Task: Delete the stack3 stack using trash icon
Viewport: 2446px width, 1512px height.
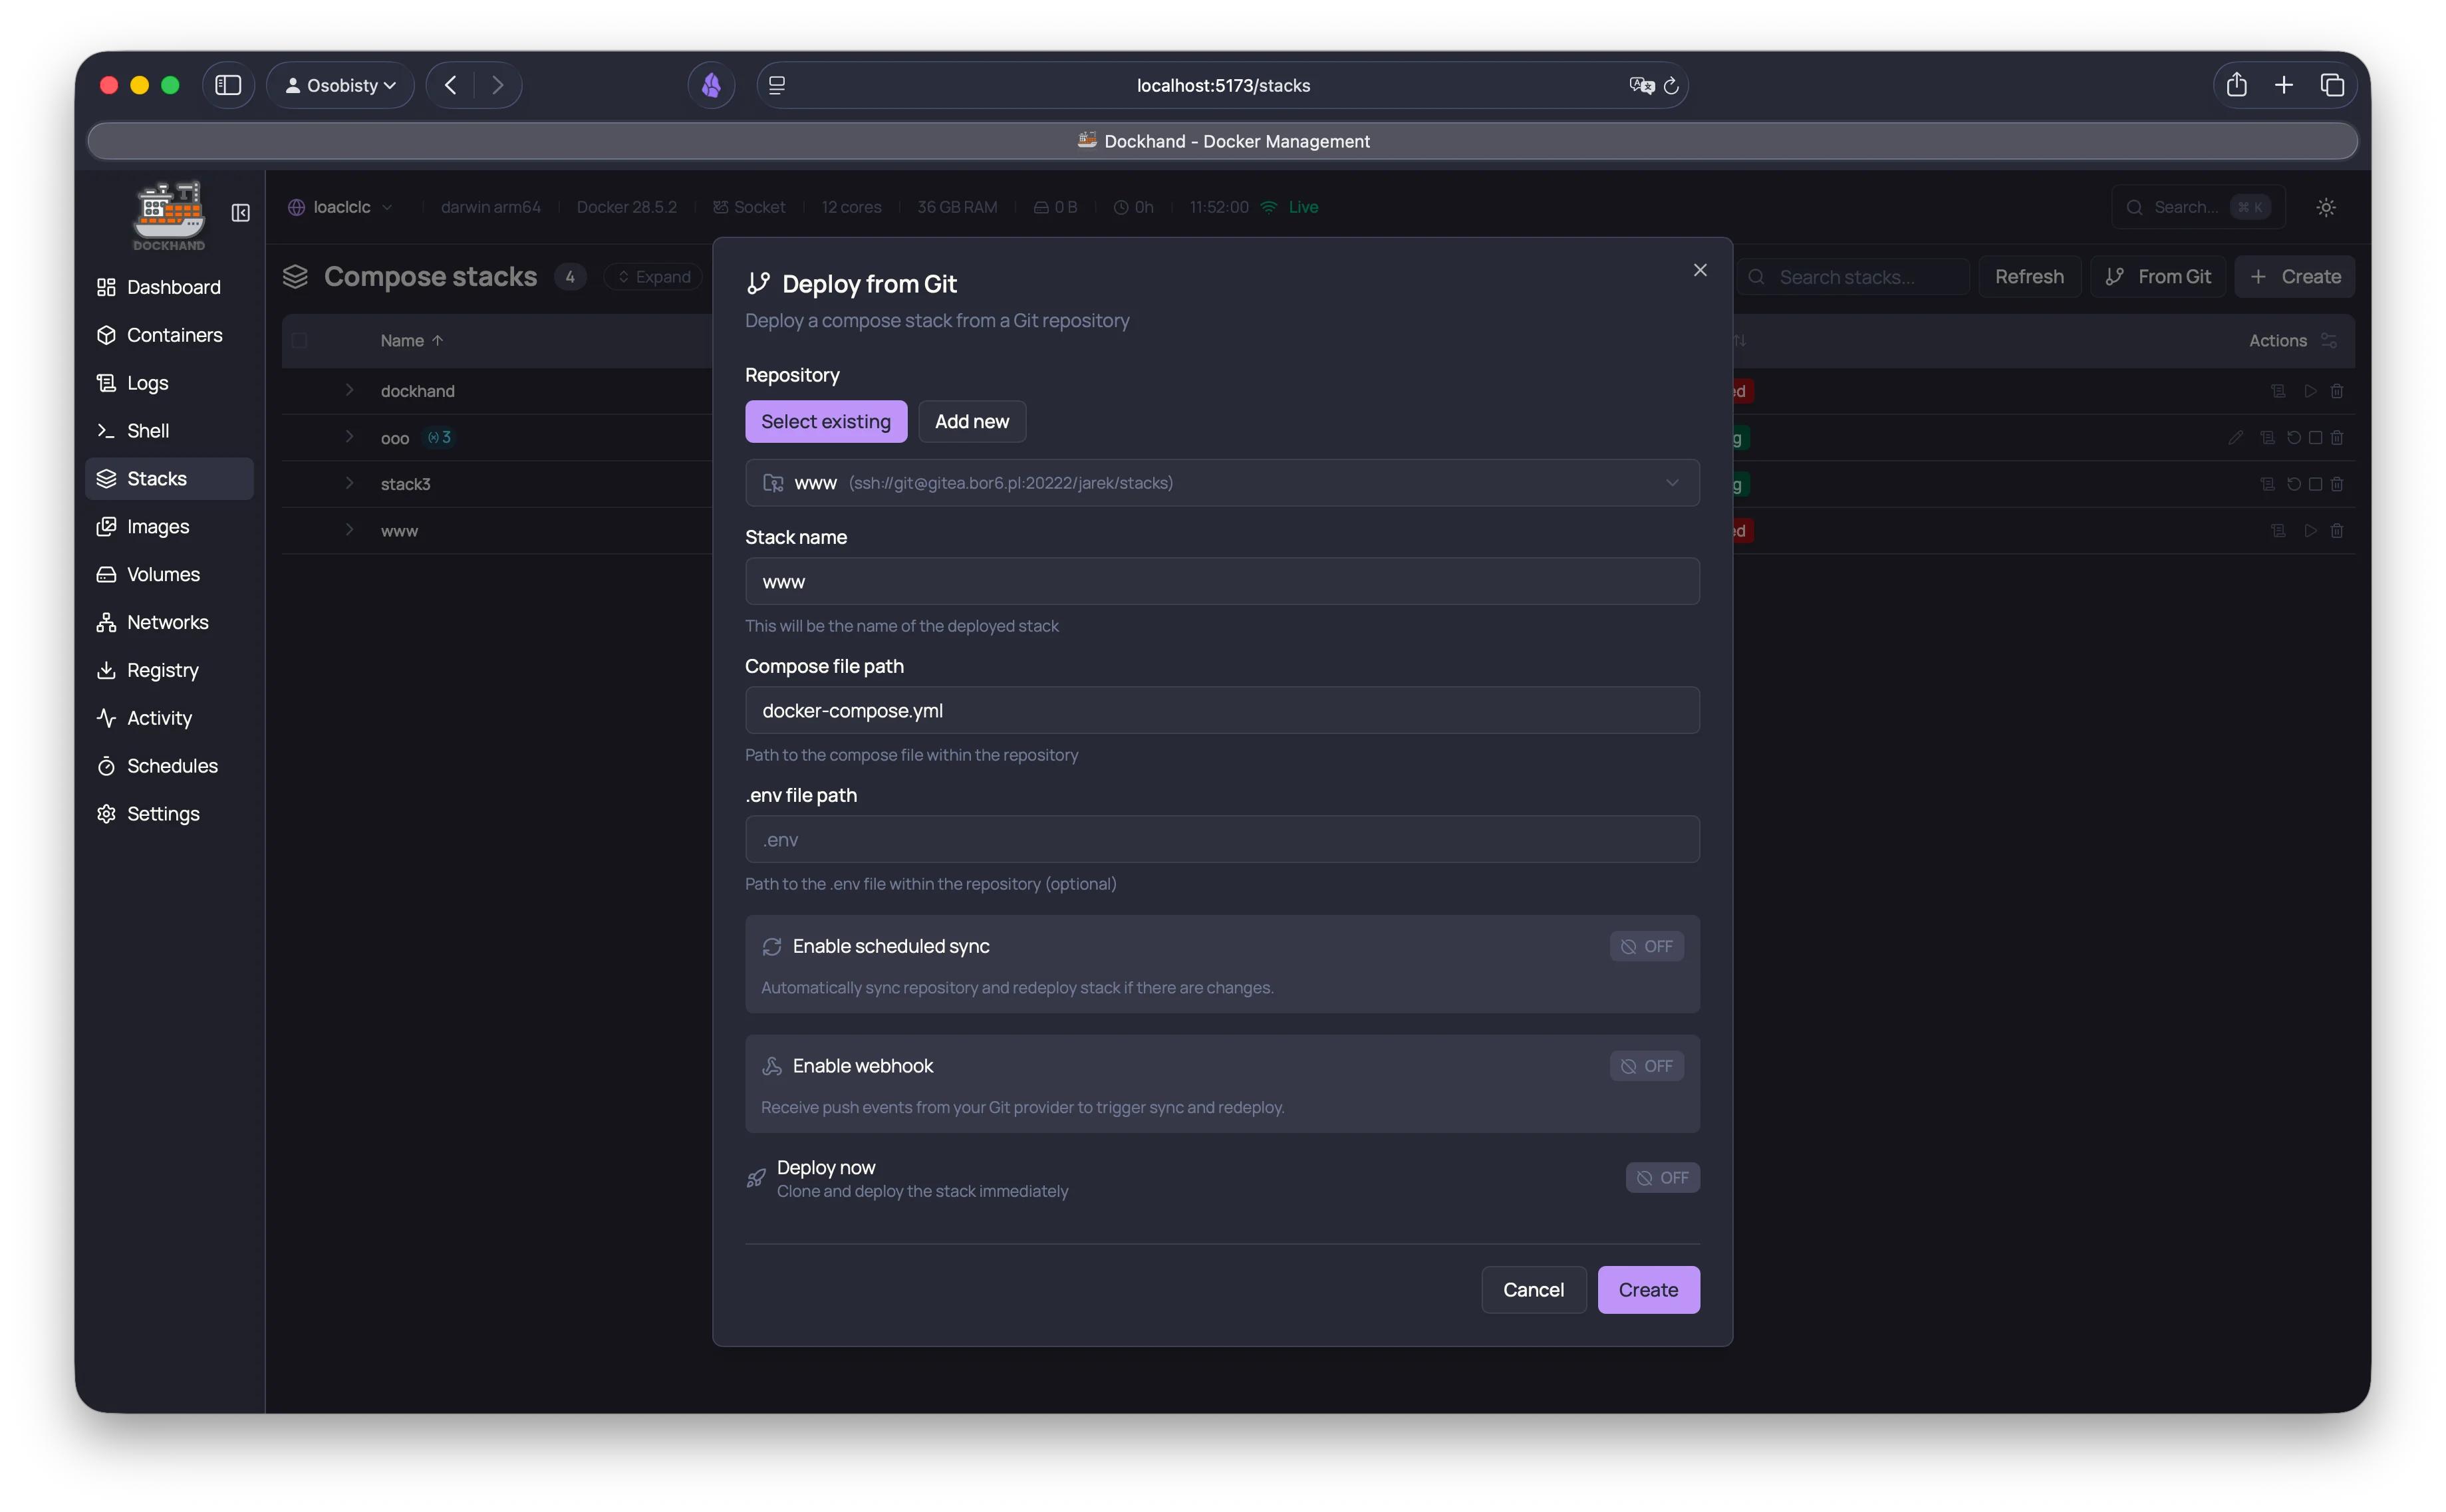Action: click(x=2337, y=484)
